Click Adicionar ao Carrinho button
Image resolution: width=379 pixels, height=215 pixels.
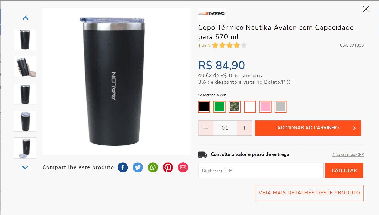(308, 128)
